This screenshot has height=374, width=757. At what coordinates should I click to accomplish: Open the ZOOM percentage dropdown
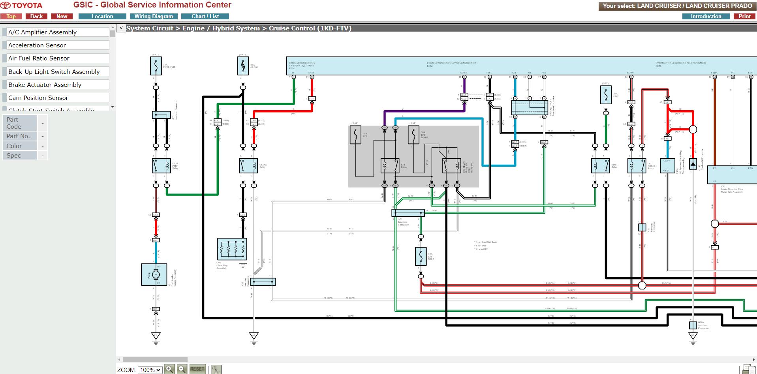coord(150,370)
